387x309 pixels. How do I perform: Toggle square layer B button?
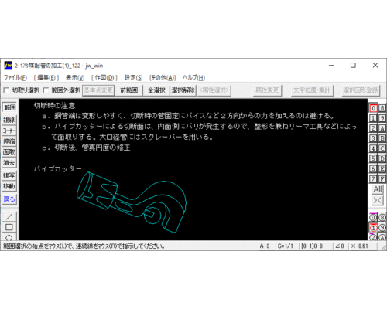click(382, 138)
